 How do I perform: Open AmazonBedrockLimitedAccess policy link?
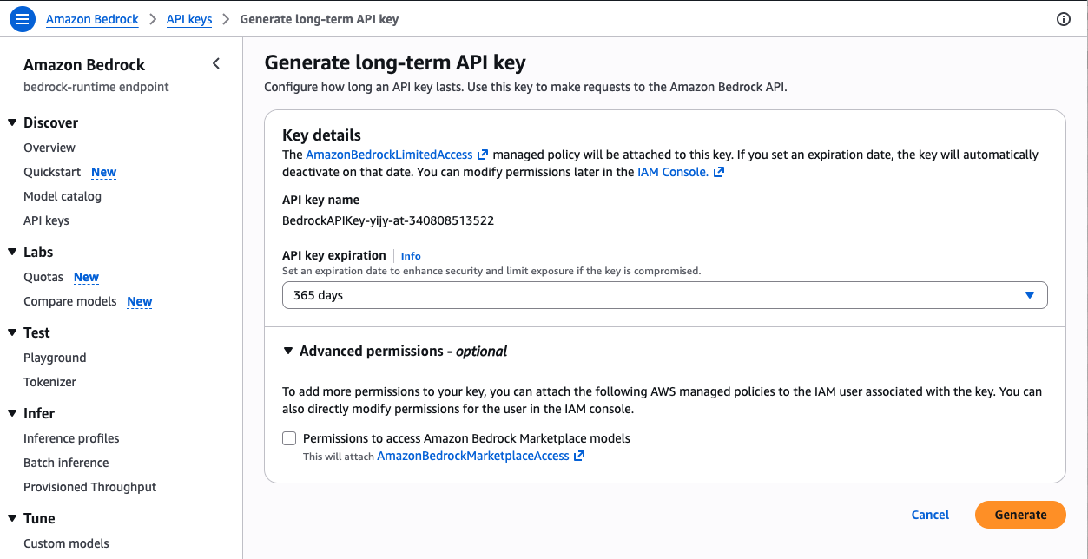tap(389, 155)
